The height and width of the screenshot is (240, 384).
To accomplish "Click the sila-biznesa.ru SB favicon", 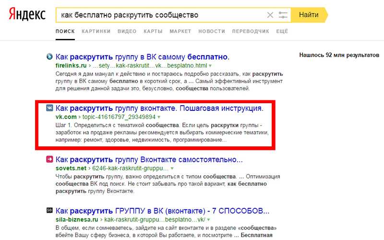I will coord(49,210).
